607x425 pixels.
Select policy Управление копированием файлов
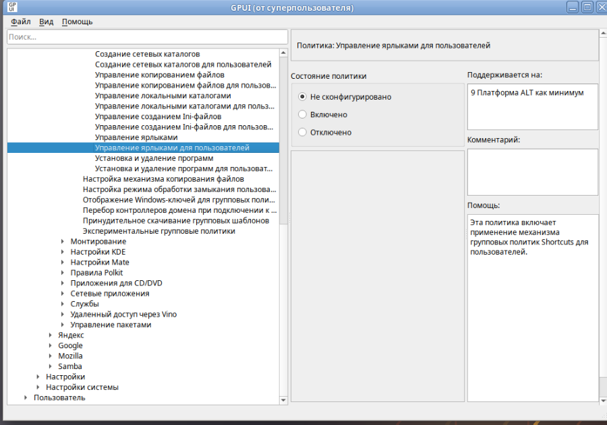(159, 75)
